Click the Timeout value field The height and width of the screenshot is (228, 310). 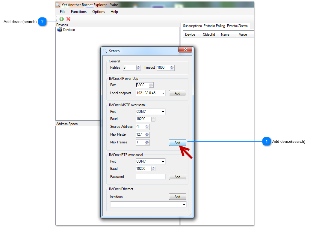point(163,68)
